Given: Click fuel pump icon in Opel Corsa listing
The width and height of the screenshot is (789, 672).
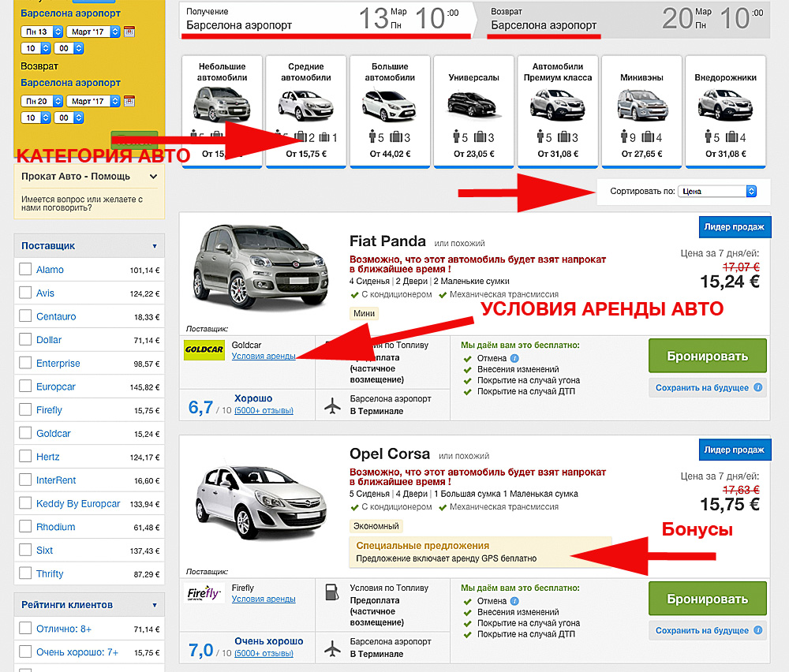Looking at the screenshot, I should tap(332, 592).
